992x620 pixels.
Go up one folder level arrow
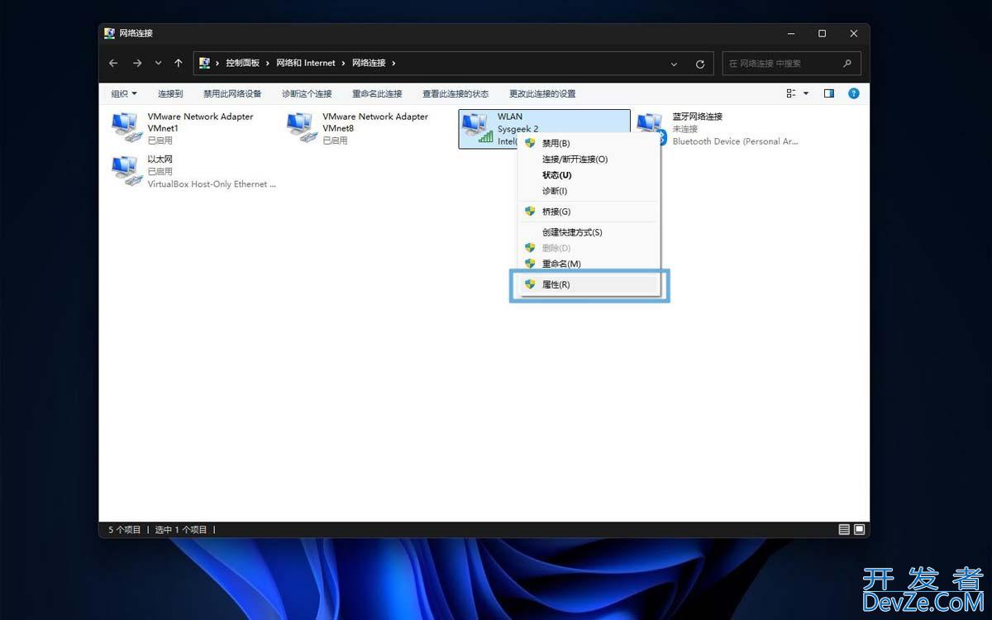[x=179, y=64]
